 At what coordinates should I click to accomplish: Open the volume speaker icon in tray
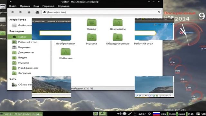[119, 114]
